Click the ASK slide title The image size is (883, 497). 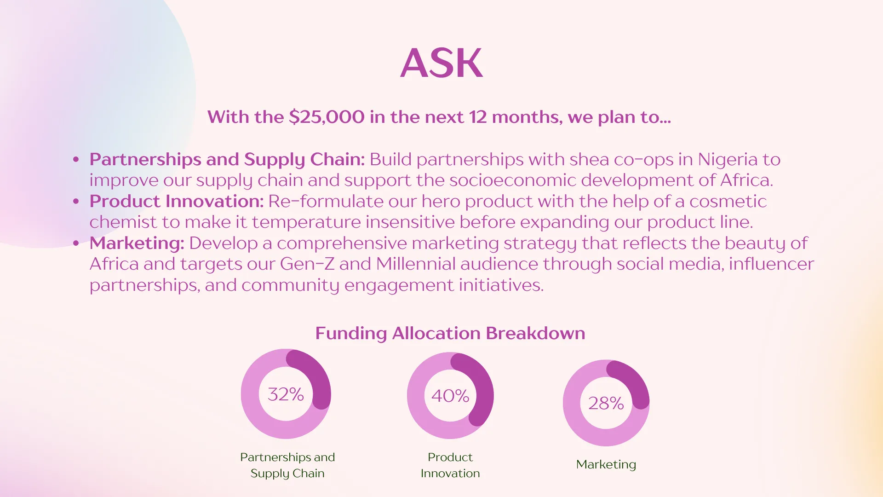(441, 63)
